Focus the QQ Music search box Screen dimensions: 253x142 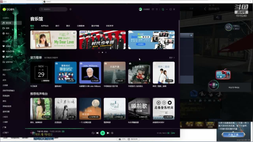tap(53, 9)
